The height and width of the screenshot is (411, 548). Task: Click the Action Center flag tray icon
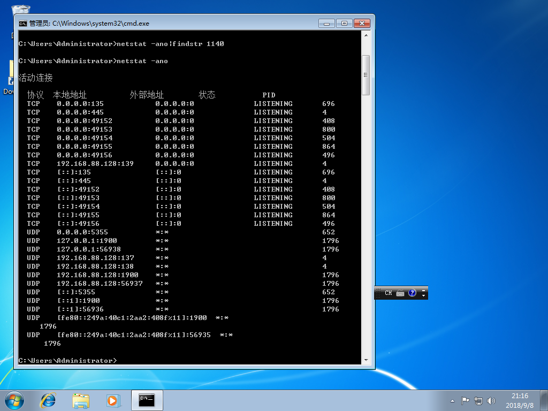pos(465,400)
